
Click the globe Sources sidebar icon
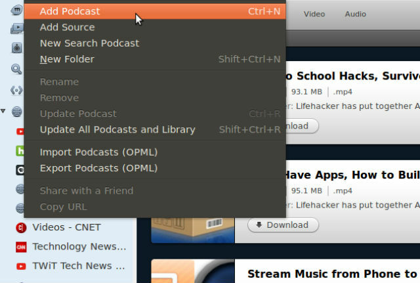[17, 112]
